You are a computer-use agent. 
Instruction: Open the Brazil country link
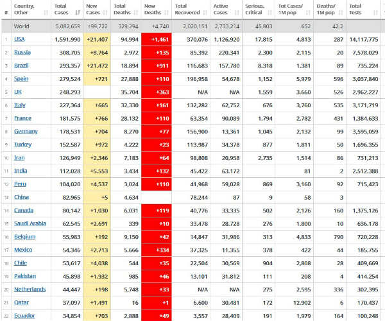click(x=21, y=65)
